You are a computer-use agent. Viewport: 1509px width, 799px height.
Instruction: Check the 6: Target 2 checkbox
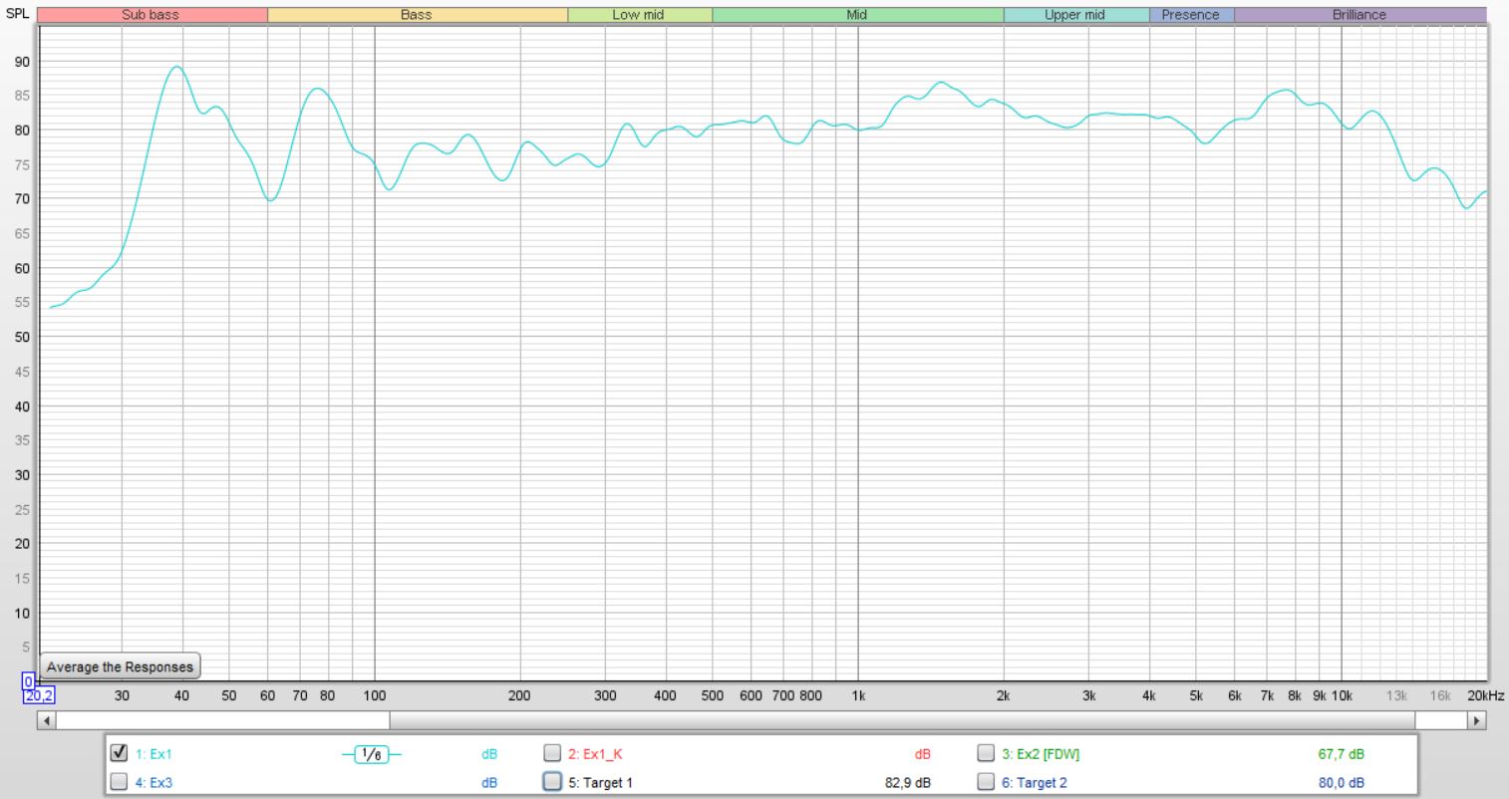point(986,781)
